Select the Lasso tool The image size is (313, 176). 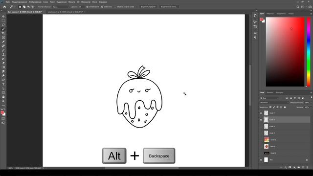(3, 25)
